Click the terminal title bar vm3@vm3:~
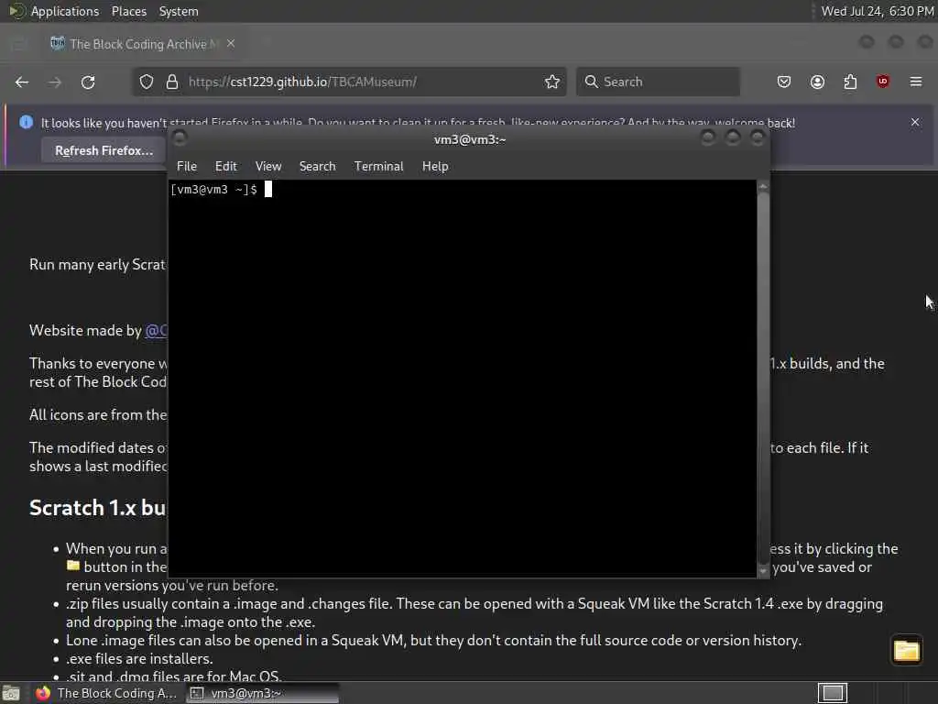This screenshot has width=938, height=704. point(470,139)
